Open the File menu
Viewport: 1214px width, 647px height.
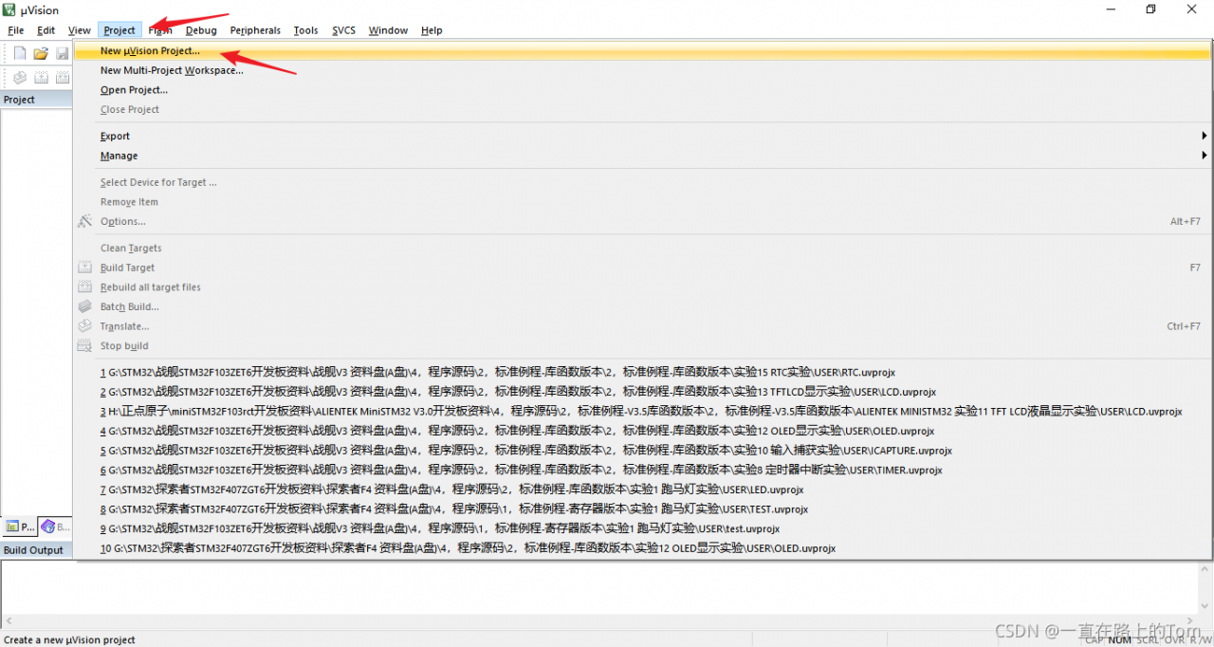pyautogui.click(x=16, y=30)
